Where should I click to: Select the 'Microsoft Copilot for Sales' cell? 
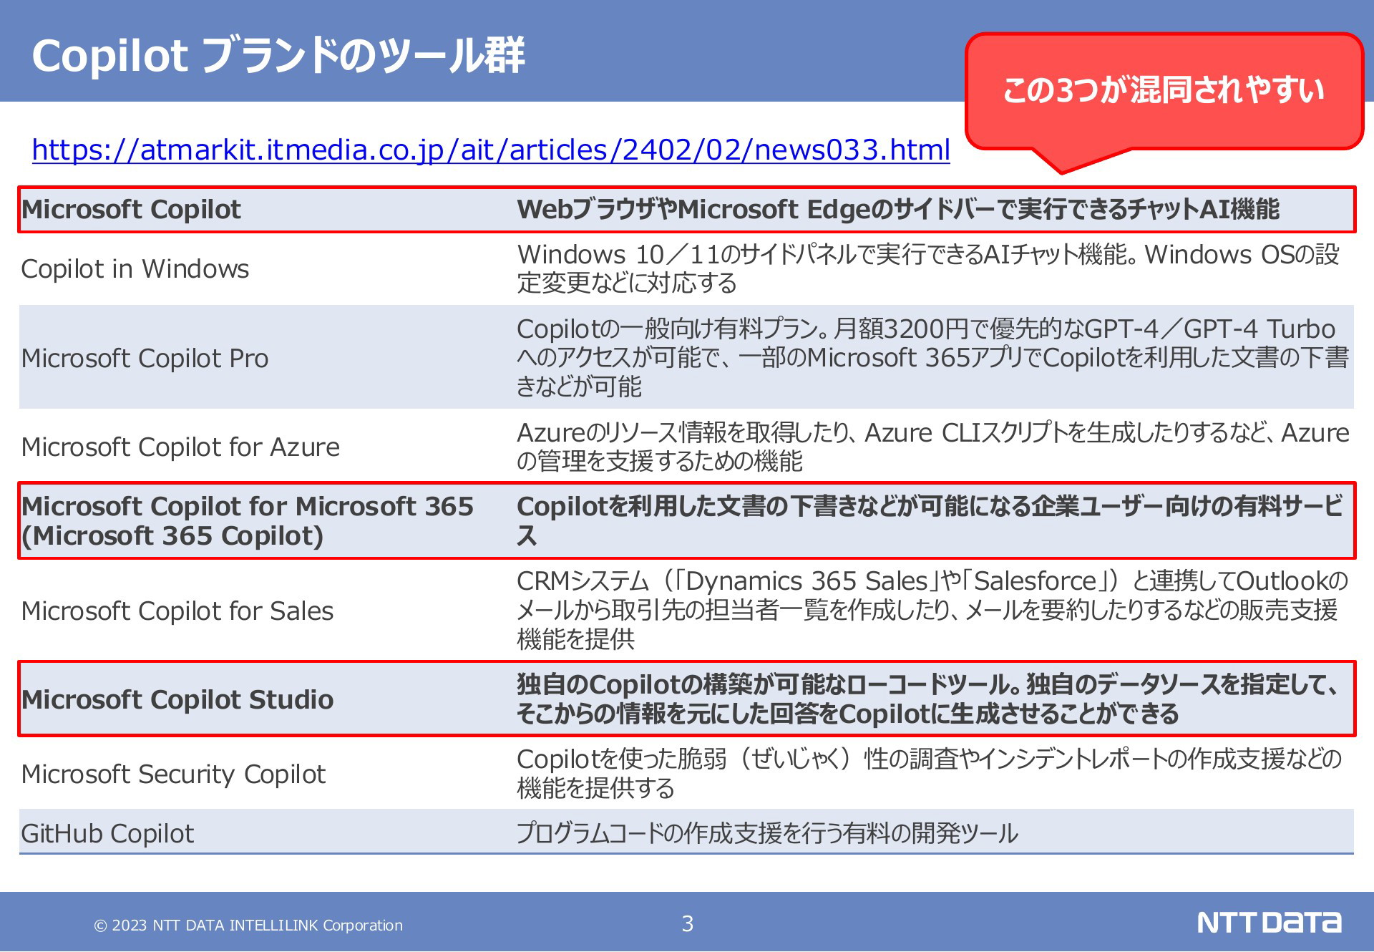(177, 611)
